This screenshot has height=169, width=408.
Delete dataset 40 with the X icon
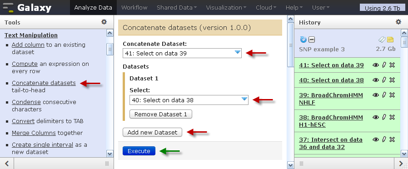(x=392, y=80)
